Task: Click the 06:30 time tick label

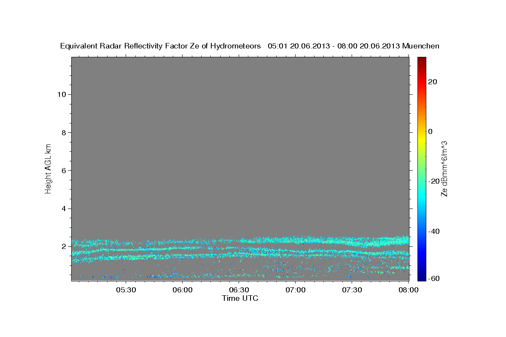Action: (240, 290)
